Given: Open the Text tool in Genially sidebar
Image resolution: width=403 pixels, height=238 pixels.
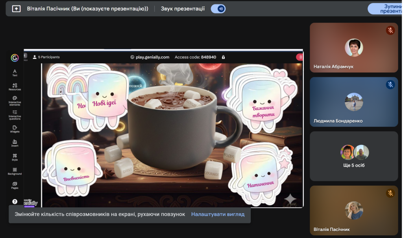Looking at the screenshot, I should (15, 72).
